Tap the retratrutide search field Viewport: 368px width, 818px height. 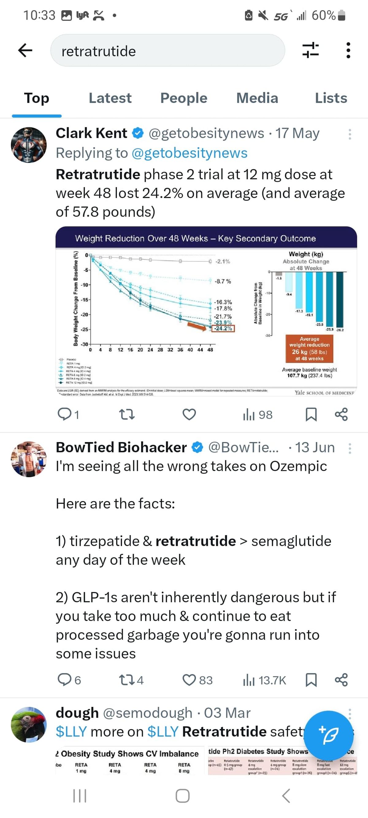click(167, 51)
